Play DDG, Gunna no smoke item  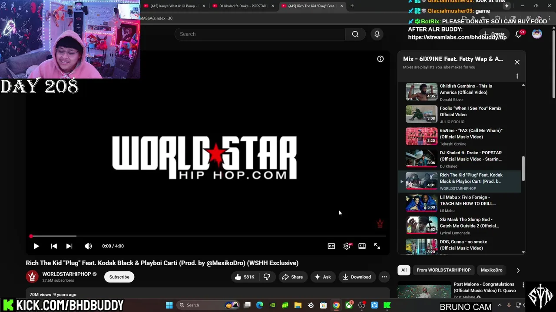click(x=460, y=246)
